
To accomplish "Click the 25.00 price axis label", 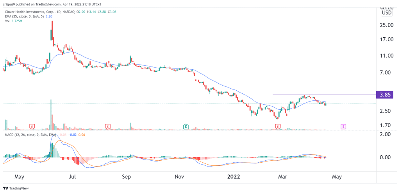I will [x=386, y=25].
